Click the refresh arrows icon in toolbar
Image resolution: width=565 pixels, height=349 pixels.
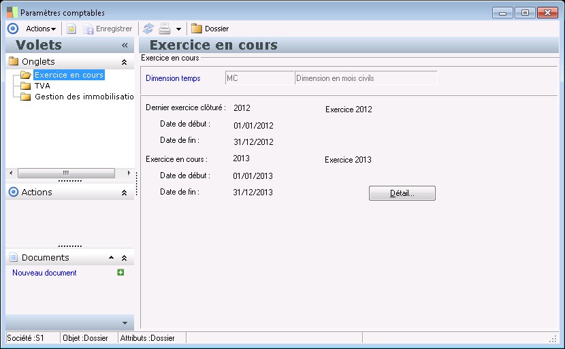pyautogui.click(x=148, y=29)
